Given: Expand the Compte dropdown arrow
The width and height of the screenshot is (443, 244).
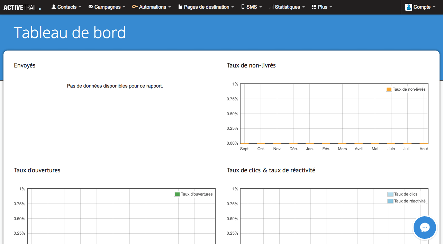Looking at the screenshot, I should click(434, 7).
